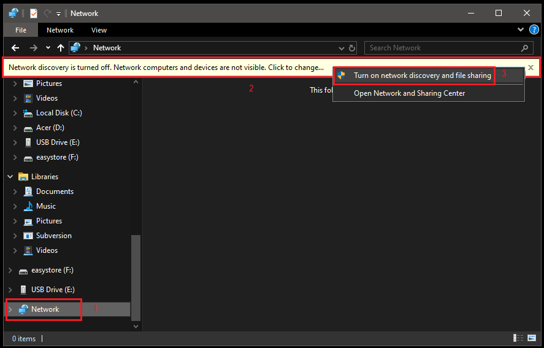Open the File menu tab
This screenshot has width=544, height=348.
click(21, 30)
